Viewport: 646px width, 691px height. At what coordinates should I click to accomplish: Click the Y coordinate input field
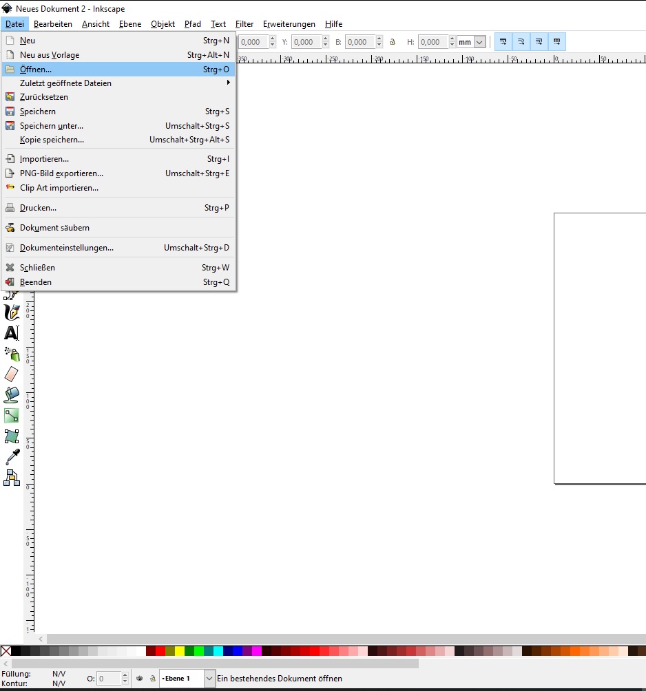(x=307, y=42)
